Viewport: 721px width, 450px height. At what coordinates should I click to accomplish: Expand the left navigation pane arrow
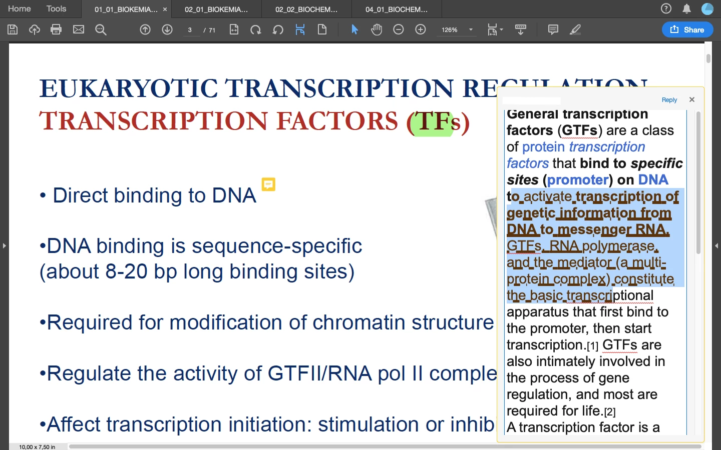[x=4, y=245]
